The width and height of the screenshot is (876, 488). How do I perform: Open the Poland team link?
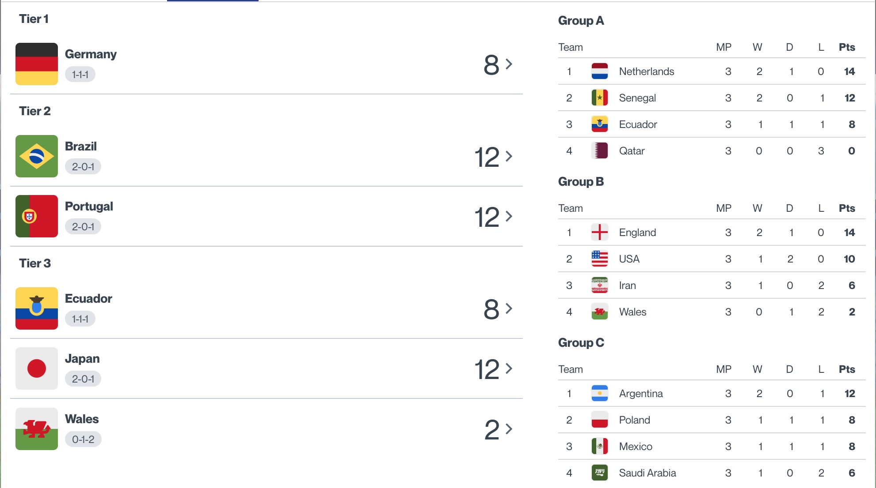pos(634,420)
